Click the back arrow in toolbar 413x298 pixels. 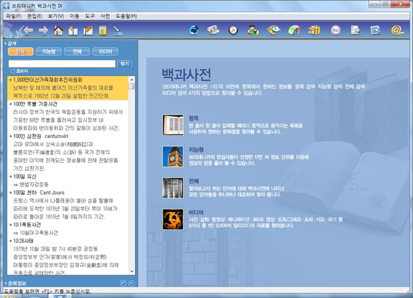pos(28,30)
